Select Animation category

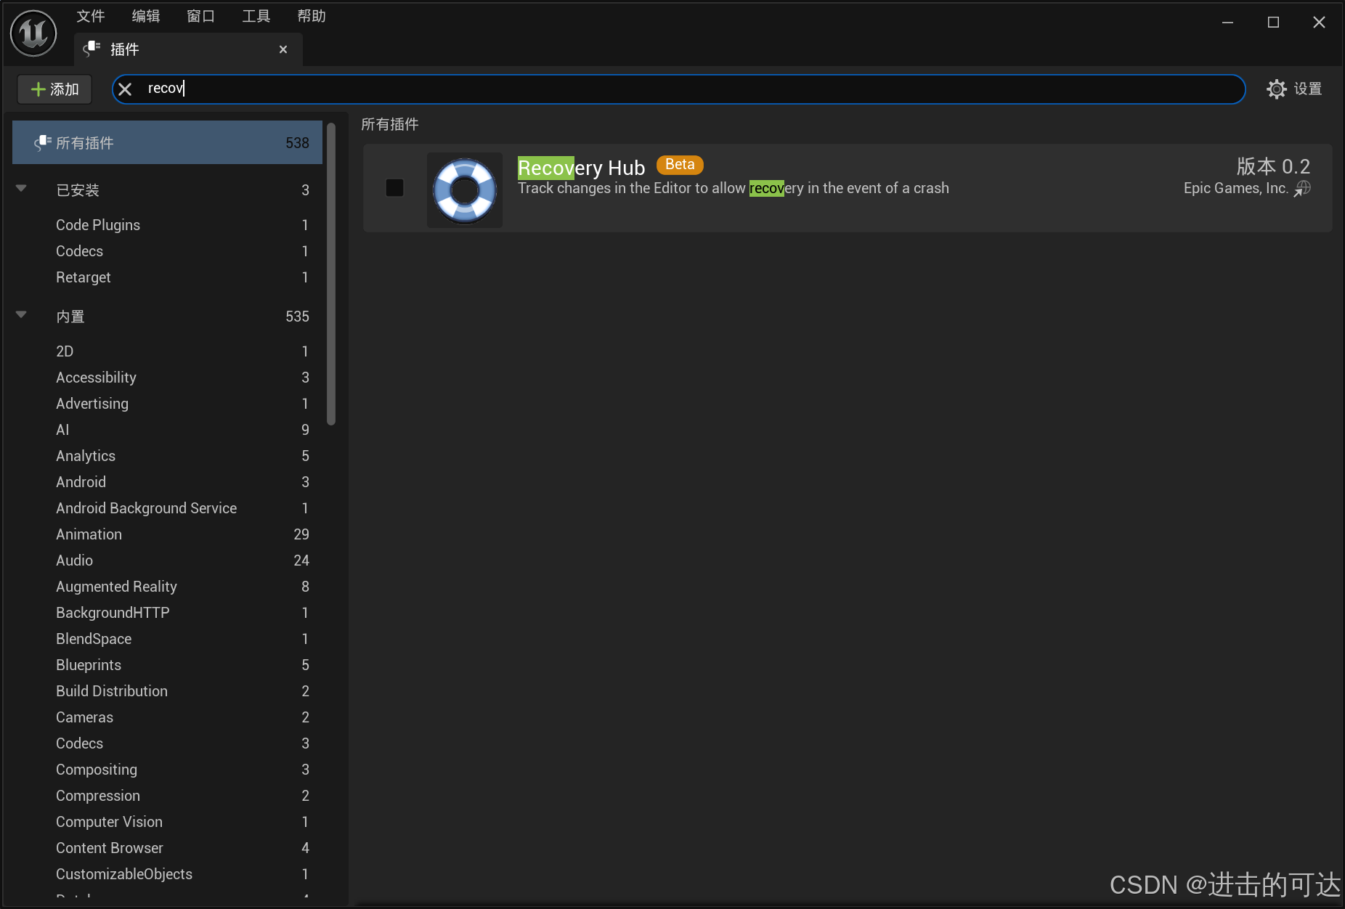(168, 534)
